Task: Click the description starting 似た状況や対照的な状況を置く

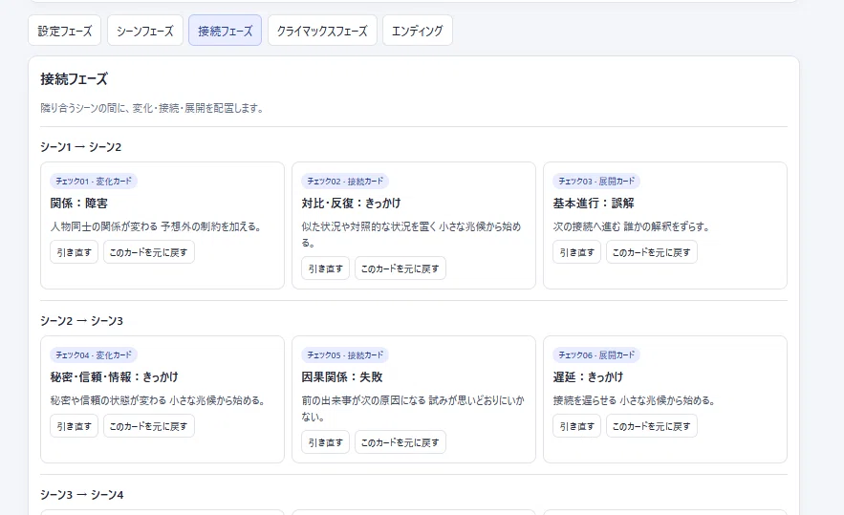Action: (411, 235)
